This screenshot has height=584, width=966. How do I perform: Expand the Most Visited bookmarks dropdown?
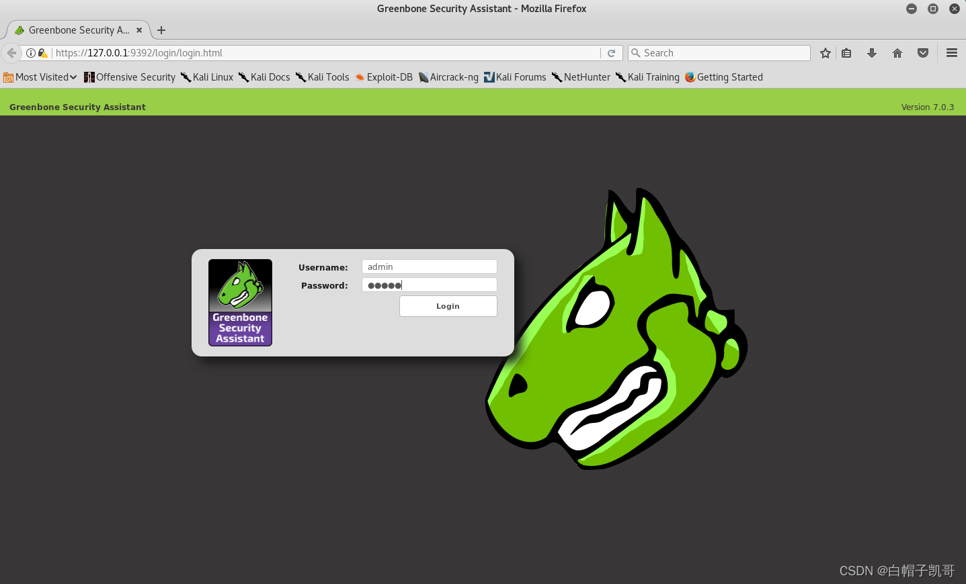coord(40,77)
